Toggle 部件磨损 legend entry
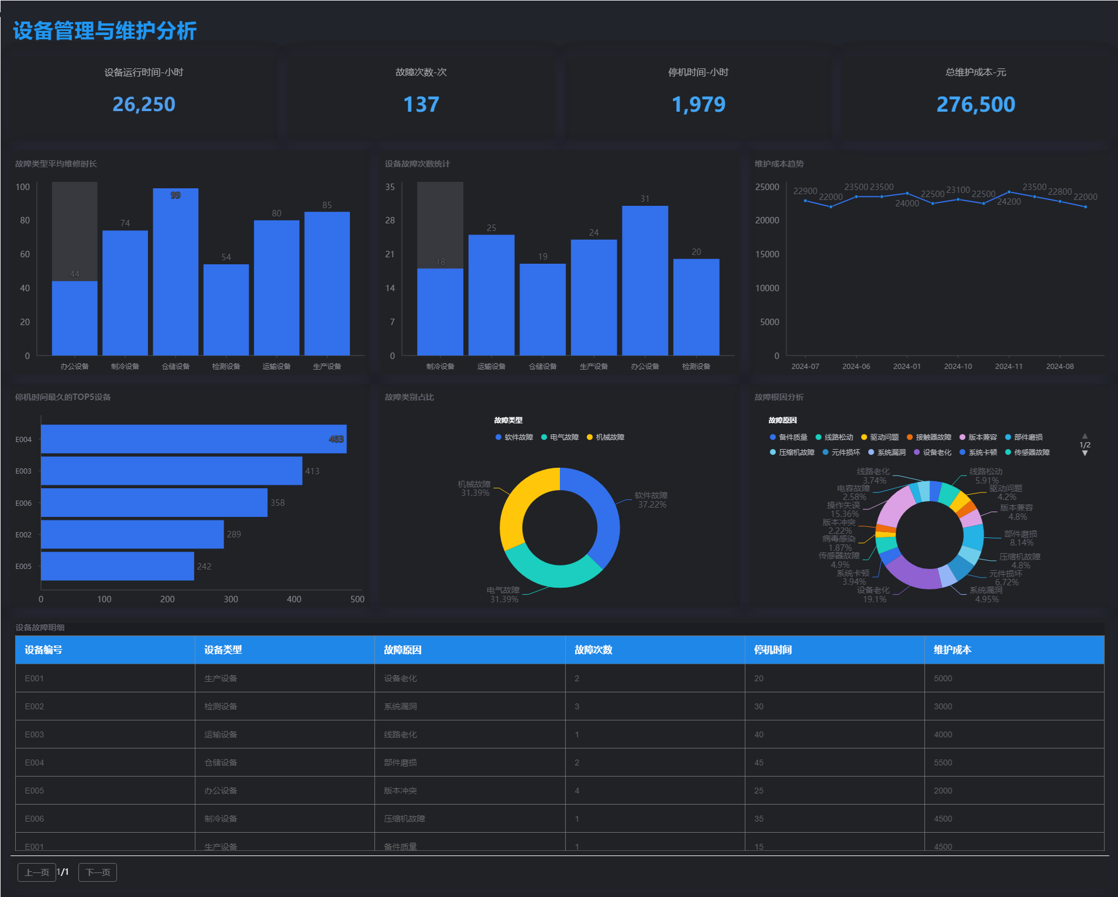 click(1024, 437)
